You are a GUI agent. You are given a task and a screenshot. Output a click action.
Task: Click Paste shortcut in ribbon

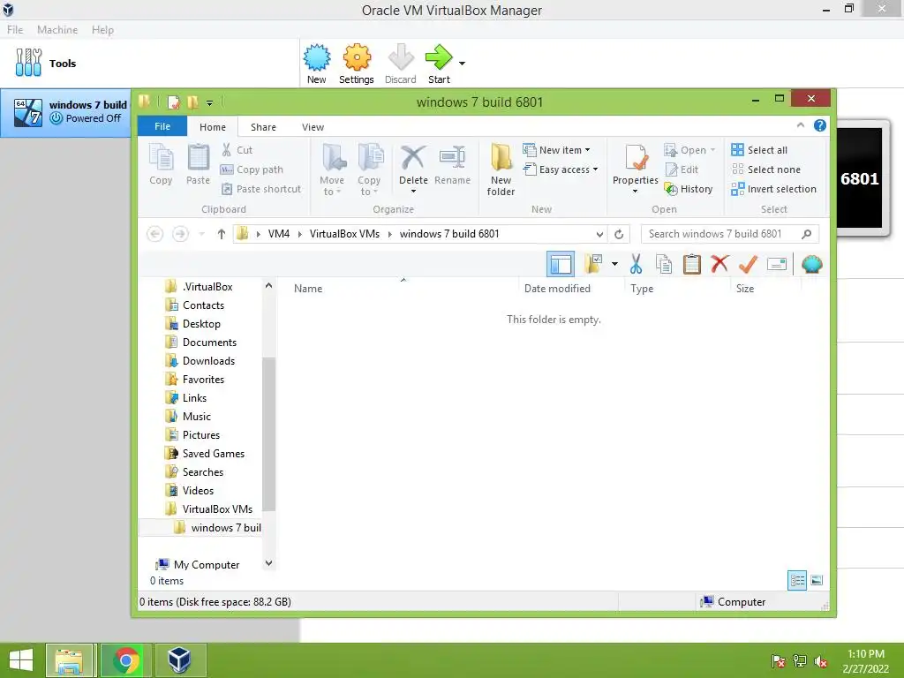[x=261, y=189]
